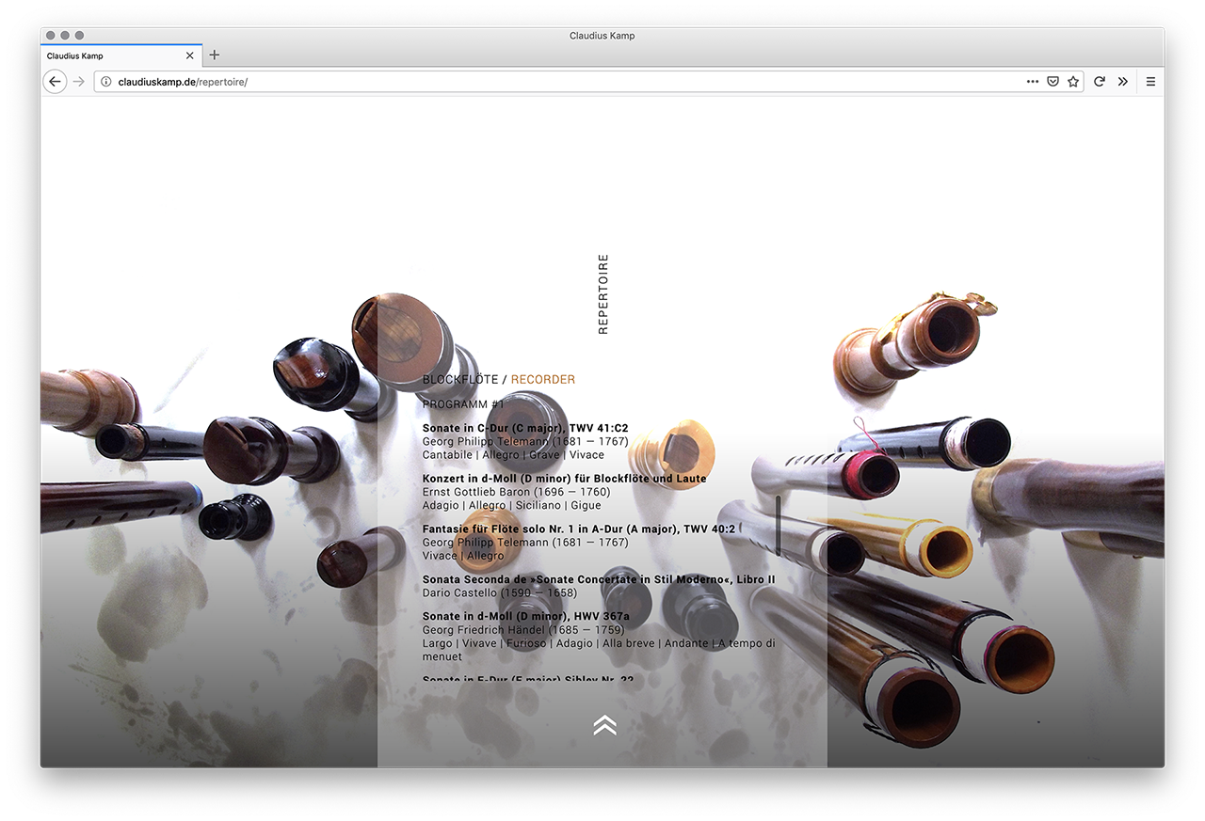This screenshot has width=1205, height=821.
Task: Click the macOS fullscreen window button
Action: [x=79, y=36]
